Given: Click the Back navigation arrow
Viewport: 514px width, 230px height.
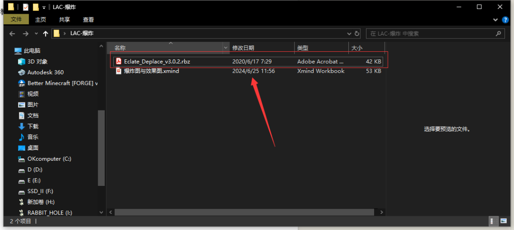Looking at the screenshot, I should pos(12,33).
